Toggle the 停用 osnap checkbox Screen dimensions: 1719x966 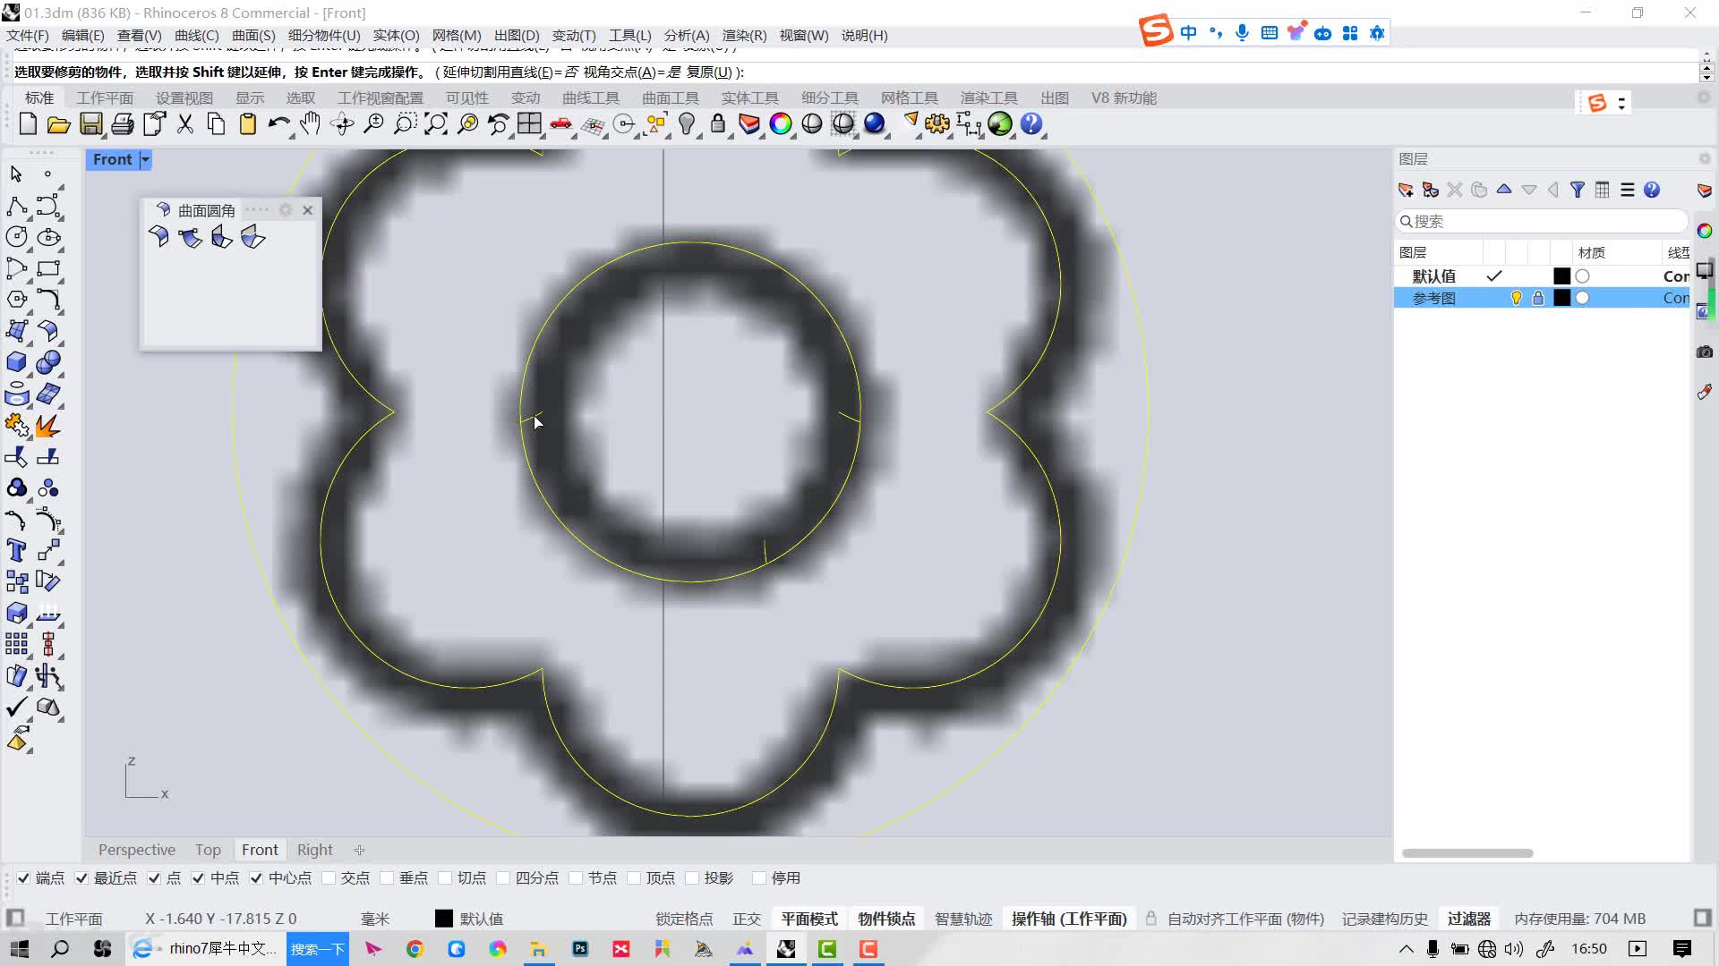759,878
